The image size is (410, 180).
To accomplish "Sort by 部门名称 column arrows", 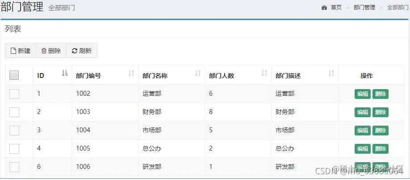I will point(198,73).
